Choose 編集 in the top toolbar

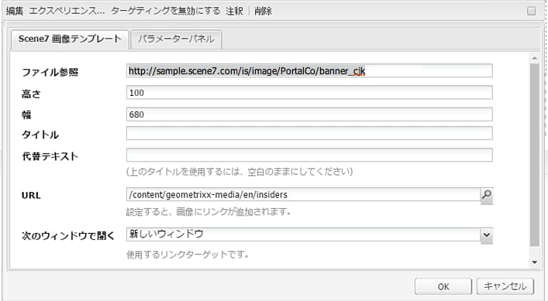pyautogui.click(x=15, y=11)
